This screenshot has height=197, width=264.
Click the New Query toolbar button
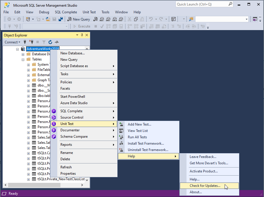[x=79, y=19]
